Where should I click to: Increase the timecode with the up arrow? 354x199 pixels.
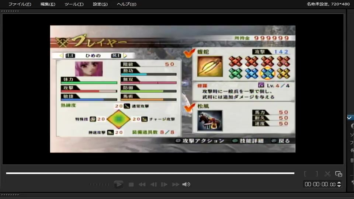[x=339, y=183]
